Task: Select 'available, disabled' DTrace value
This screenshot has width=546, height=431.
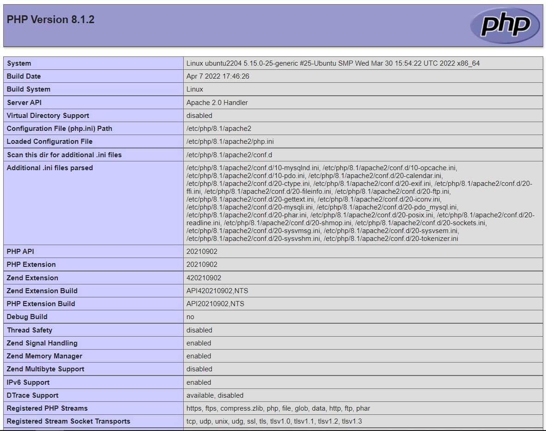Action: [215, 395]
